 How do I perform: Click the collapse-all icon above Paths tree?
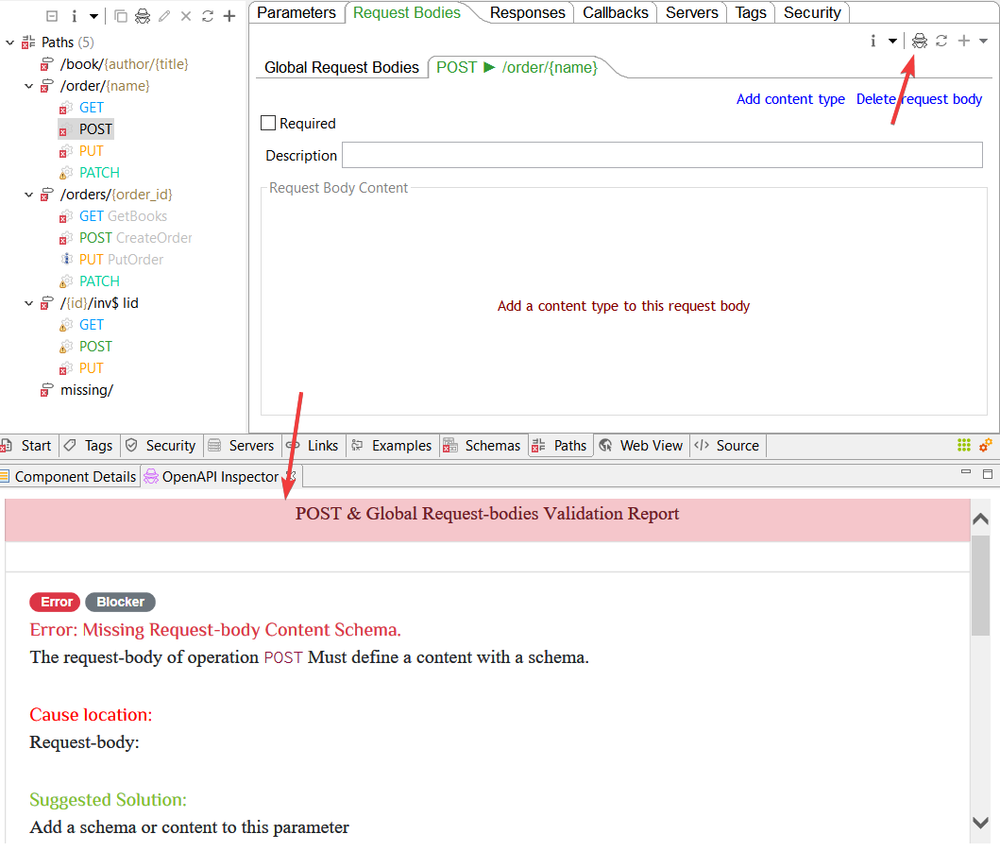pos(52,16)
